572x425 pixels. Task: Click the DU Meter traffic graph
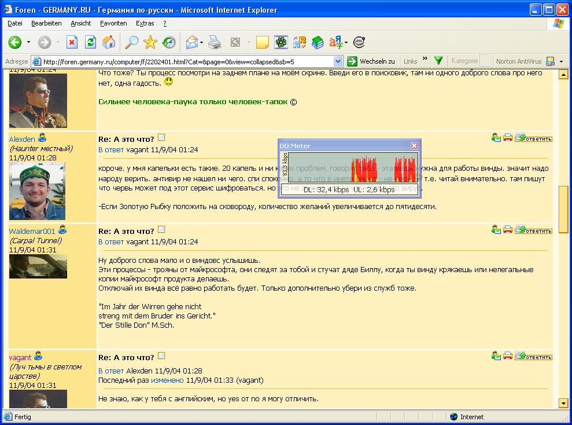353,167
